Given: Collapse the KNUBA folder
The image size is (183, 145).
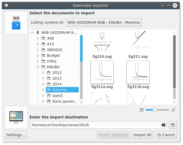Looking at the screenshot, I should pos(38,67).
